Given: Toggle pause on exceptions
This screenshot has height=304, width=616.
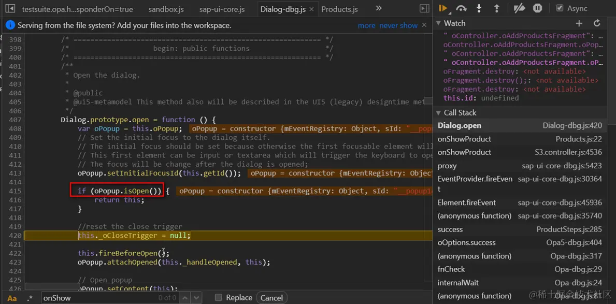Looking at the screenshot, I should (x=537, y=8).
